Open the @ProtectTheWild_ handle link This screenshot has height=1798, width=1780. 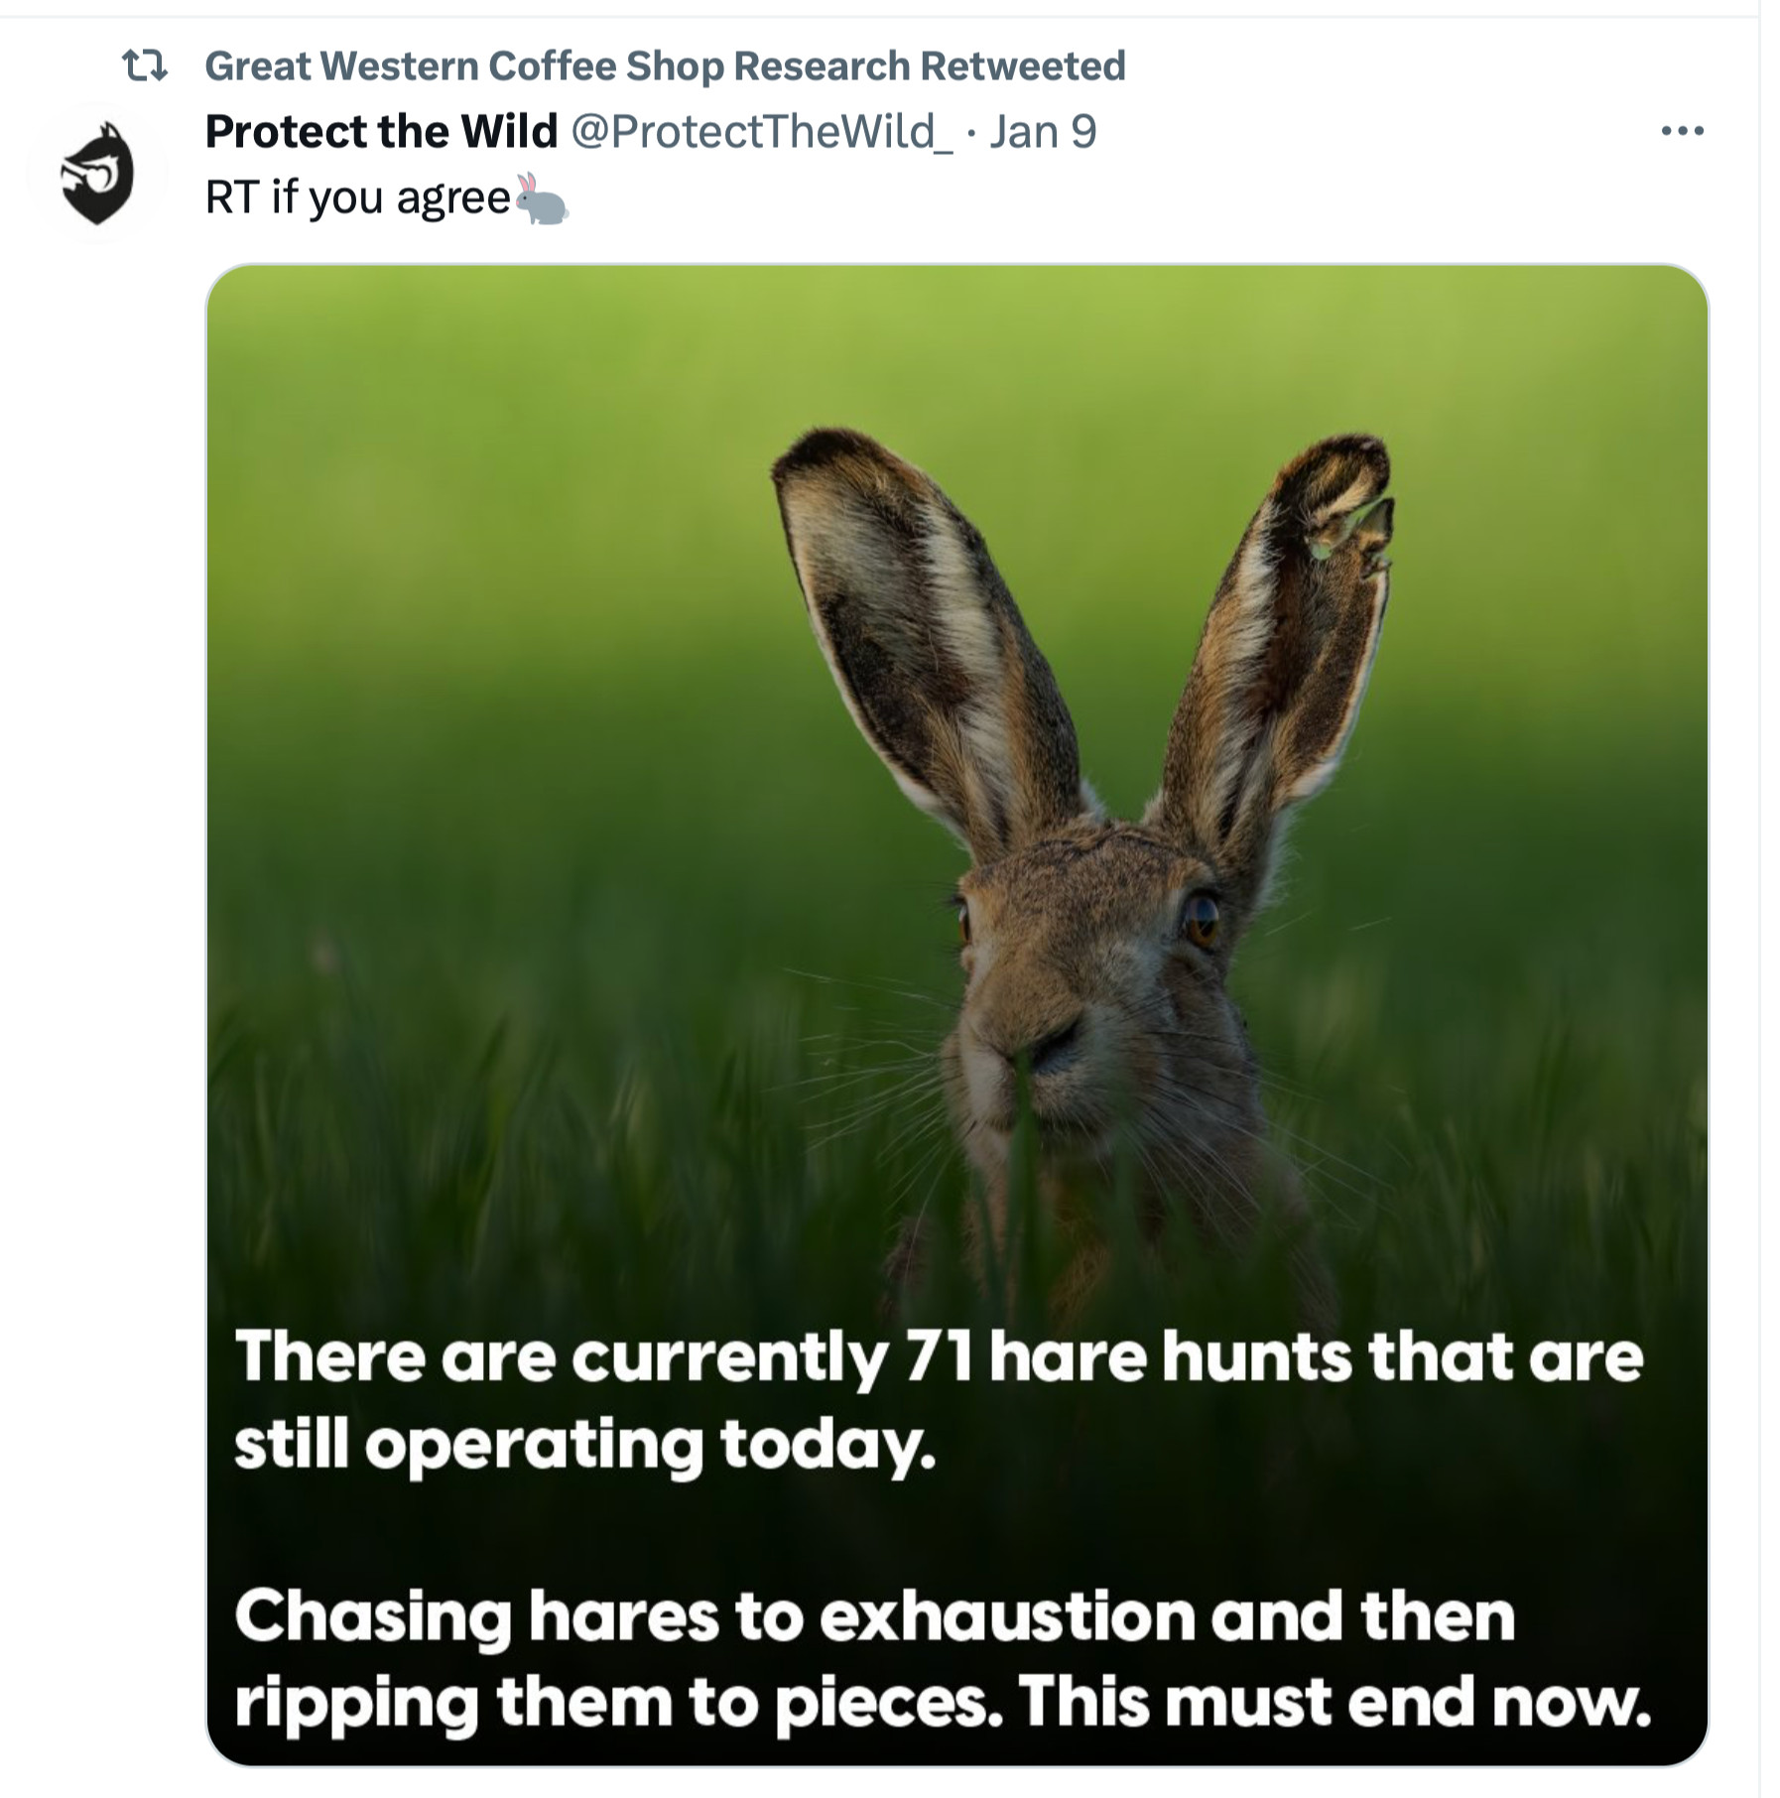coord(761,132)
